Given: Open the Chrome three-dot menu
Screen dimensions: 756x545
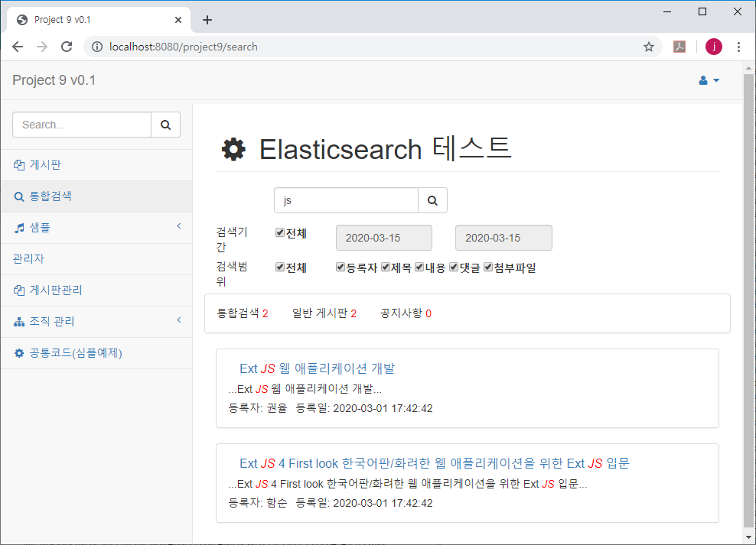Looking at the screenshot, I should [738, 47].
